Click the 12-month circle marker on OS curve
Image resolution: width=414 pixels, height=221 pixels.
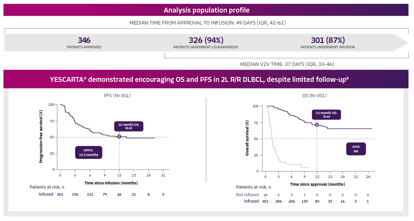tap(317, 125)
